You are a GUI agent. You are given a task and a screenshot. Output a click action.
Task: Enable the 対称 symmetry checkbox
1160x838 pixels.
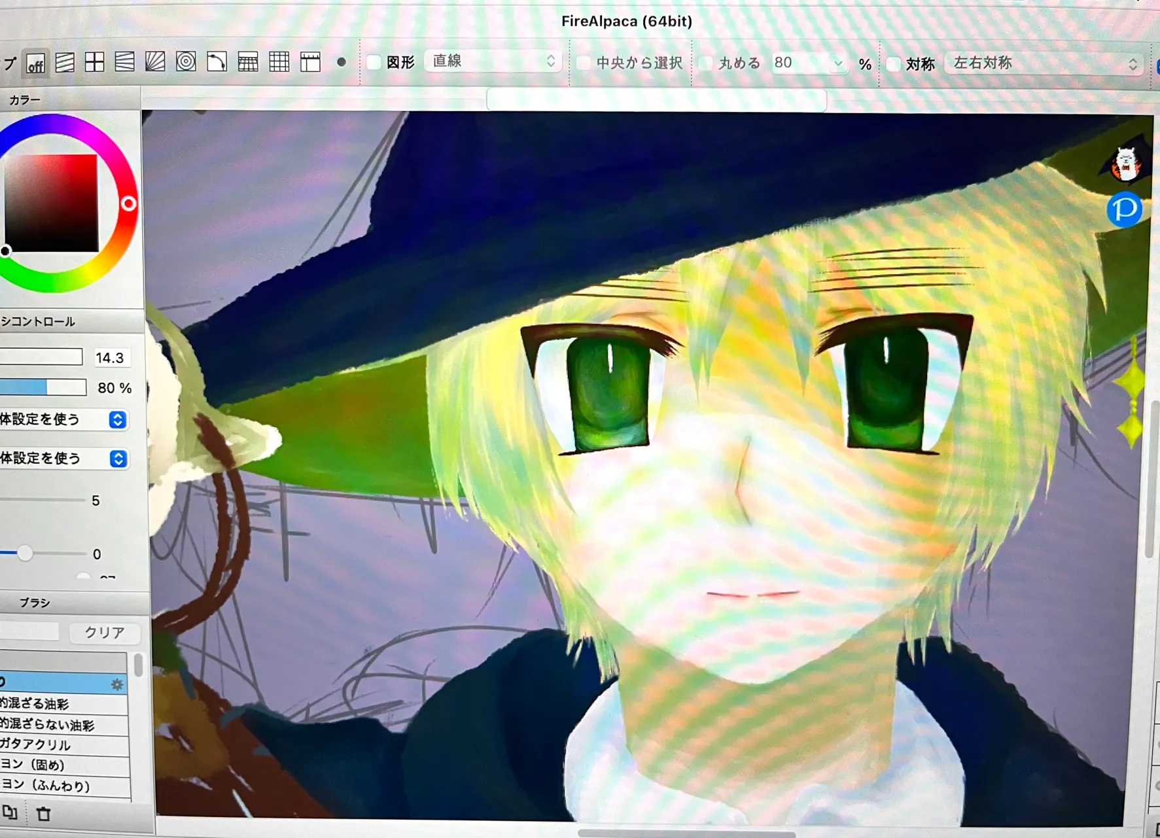click(894, 63)
